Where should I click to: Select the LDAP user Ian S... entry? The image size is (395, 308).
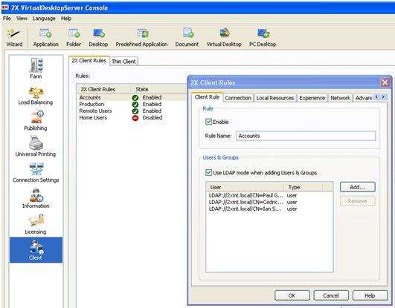269,209
